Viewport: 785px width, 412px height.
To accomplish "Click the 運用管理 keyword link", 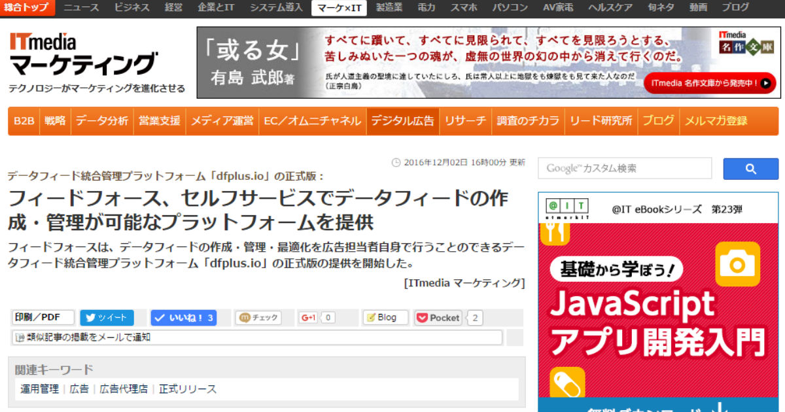I will [39, 389].
